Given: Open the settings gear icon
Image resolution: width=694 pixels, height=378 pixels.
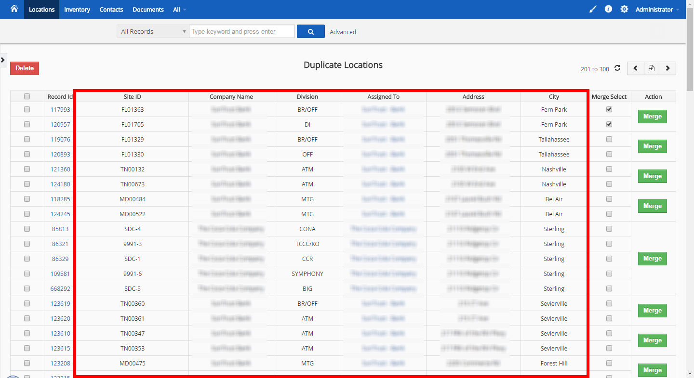Looking at the screenshot, I should (624, 9).
